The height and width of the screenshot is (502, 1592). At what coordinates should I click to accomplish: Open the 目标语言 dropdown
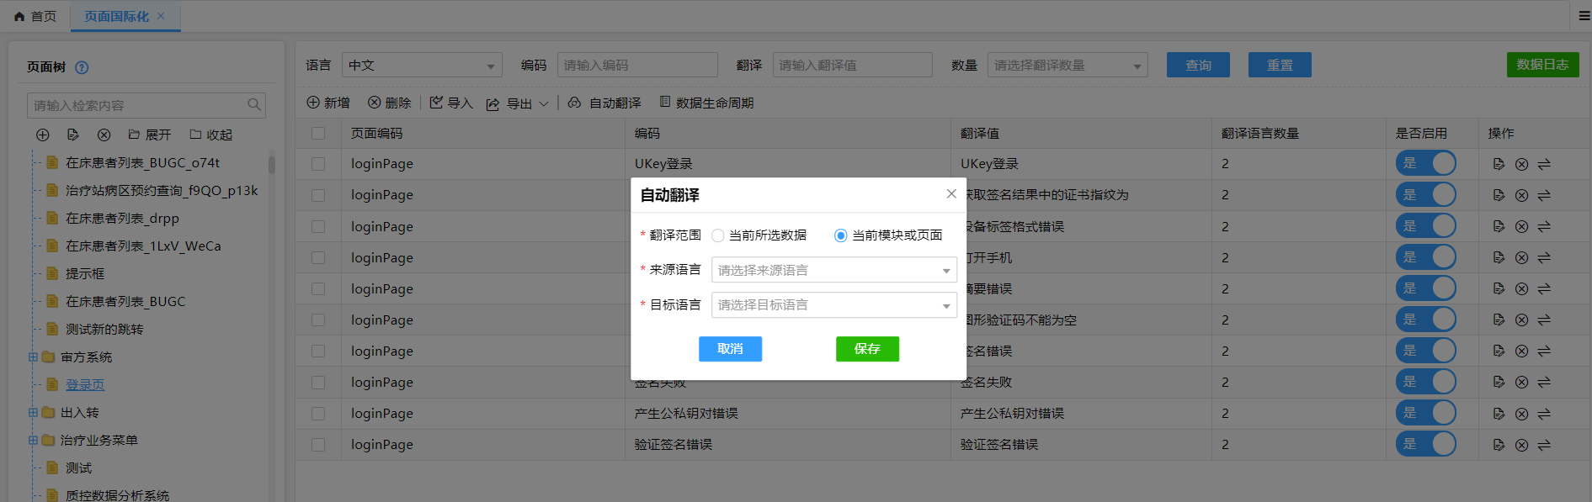833,304
